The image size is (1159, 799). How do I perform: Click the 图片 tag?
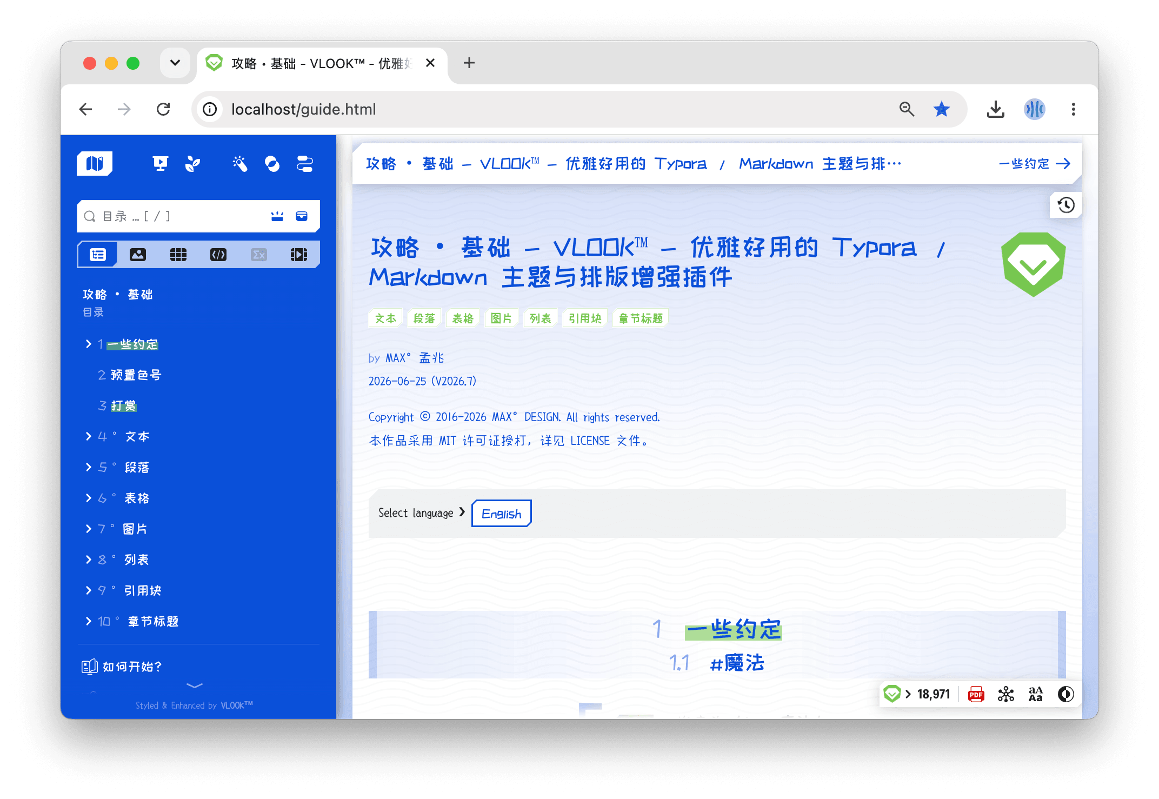point(501,318)
